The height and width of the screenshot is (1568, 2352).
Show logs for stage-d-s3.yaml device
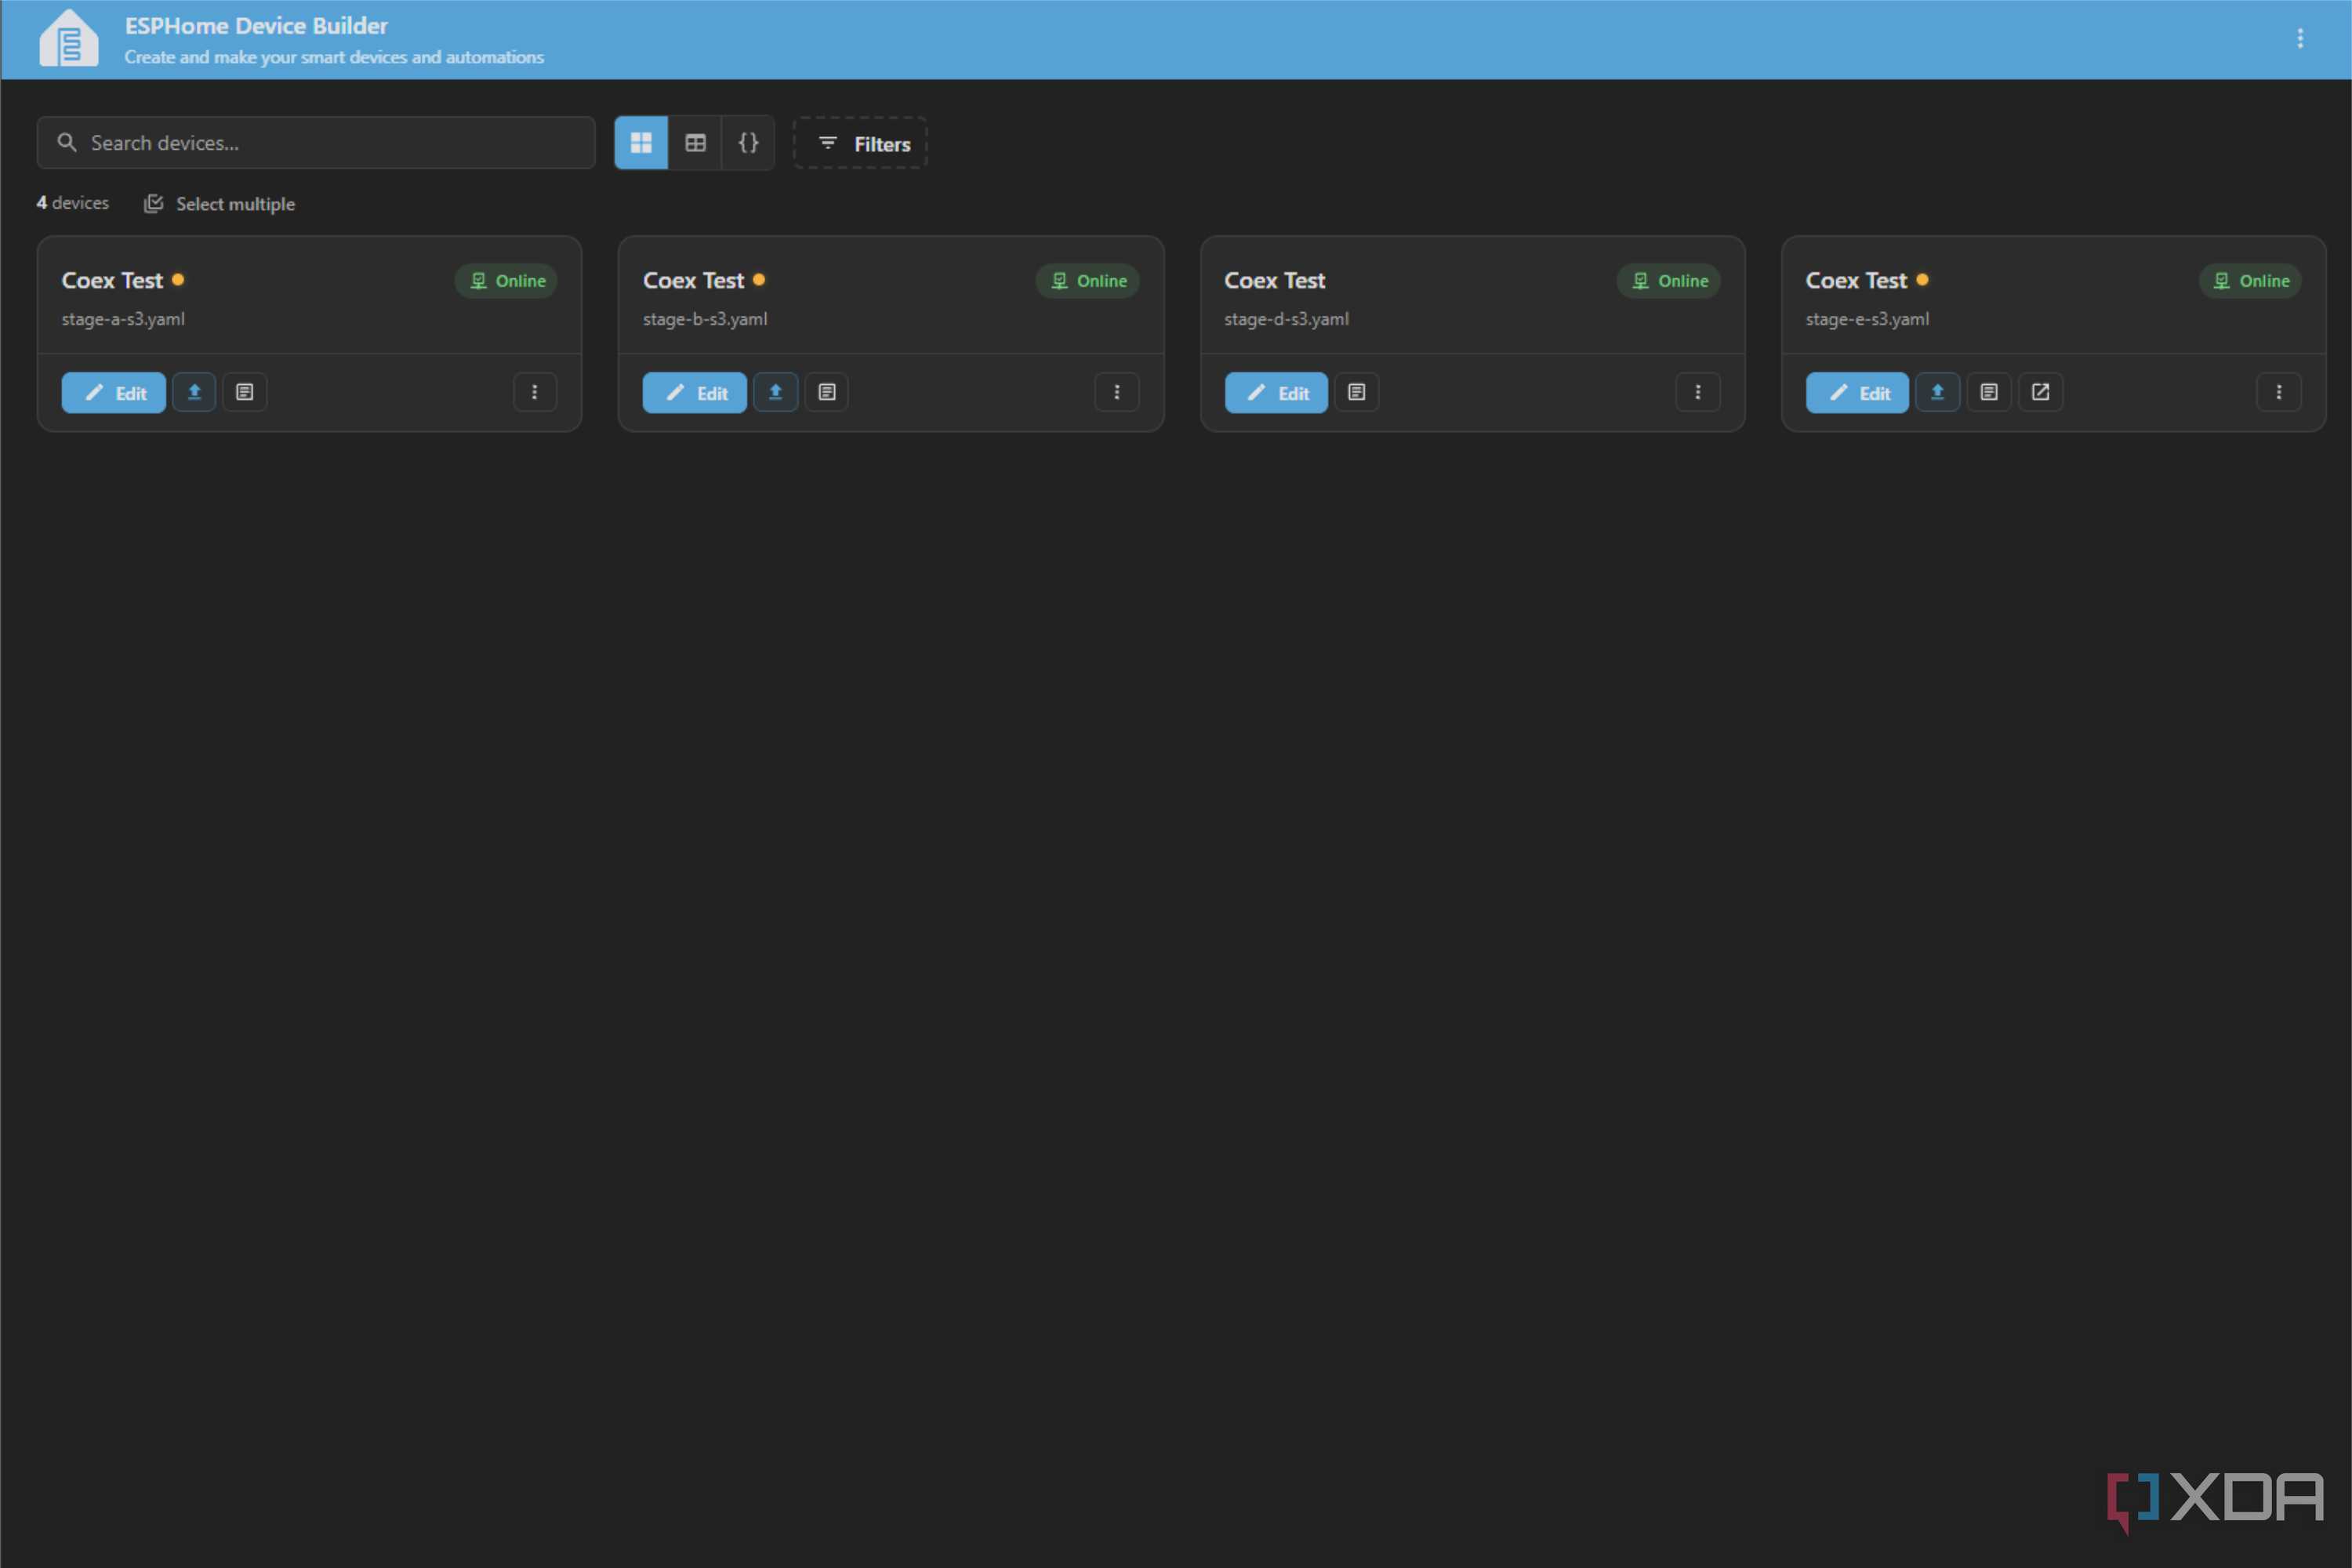tap(1356, 392)
